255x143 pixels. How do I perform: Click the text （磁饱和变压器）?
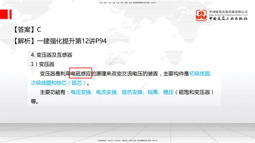tap(194, 92)
